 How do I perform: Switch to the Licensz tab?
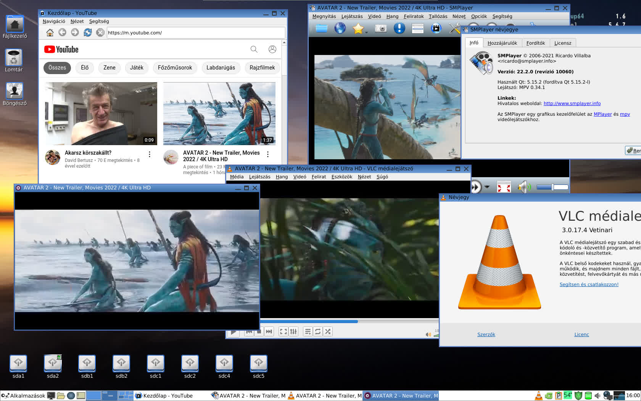(x=563, y=43)
